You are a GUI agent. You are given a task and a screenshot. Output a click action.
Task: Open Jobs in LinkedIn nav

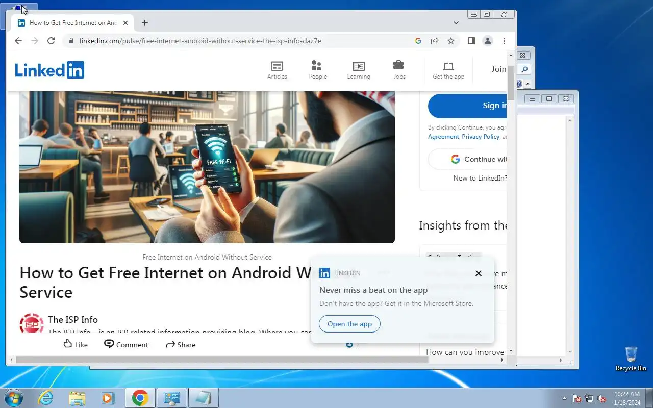pos(399,70)
